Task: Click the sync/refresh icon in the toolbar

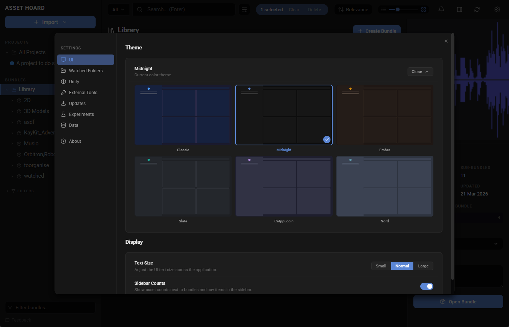Action: [x=477, y=9]
